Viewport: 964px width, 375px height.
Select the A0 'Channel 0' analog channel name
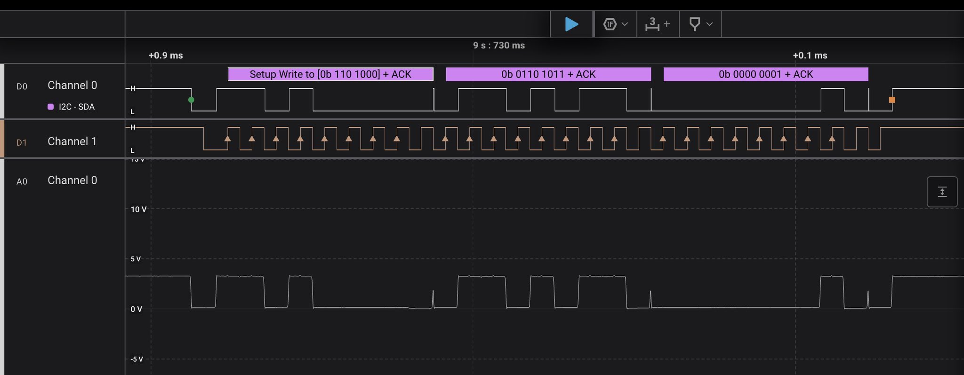point(72,180)
